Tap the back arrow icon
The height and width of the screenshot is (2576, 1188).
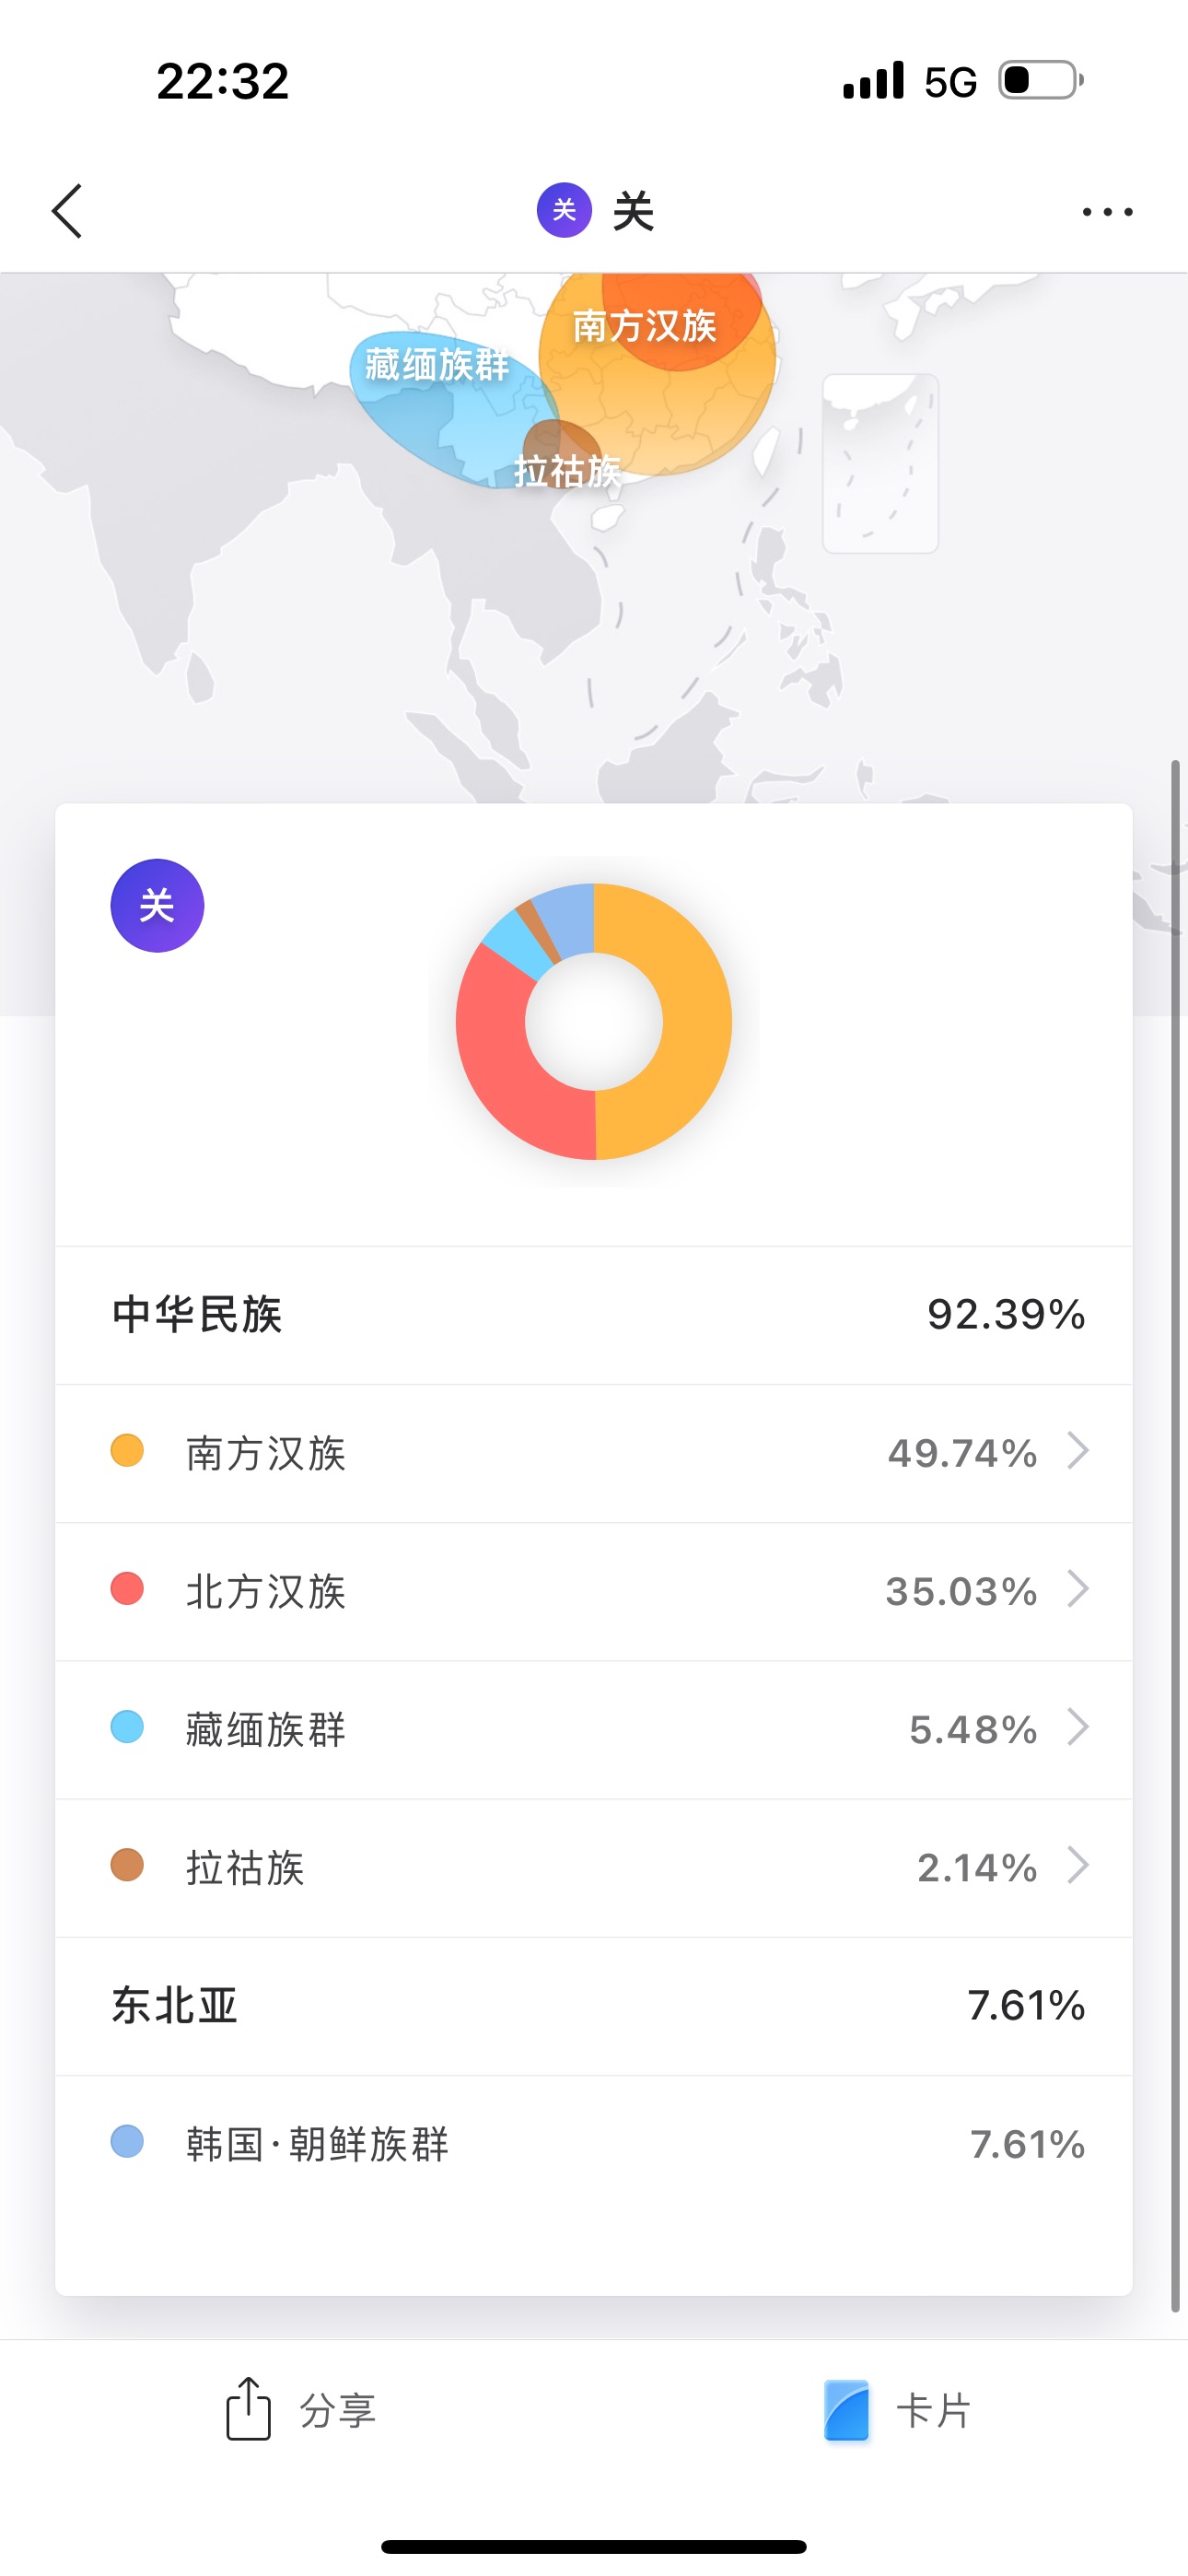click(67, 211)
